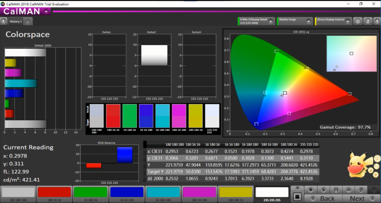Click the refresh loop icon
The height and width of the screenshot is (203, 381).
pyautogui.click(x=362, y=190)
